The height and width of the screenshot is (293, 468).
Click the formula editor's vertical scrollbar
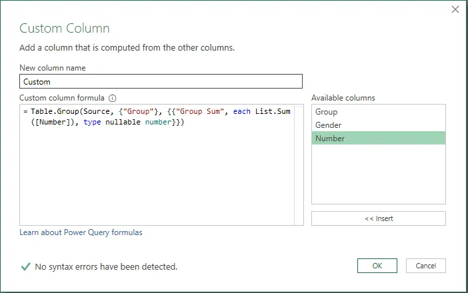pyautogui.click(x=299, y=165)
